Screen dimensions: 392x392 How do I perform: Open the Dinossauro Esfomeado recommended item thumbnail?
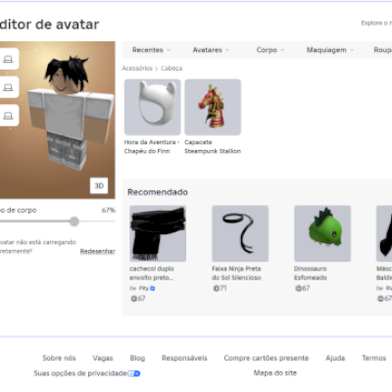(x=322, y=233)
